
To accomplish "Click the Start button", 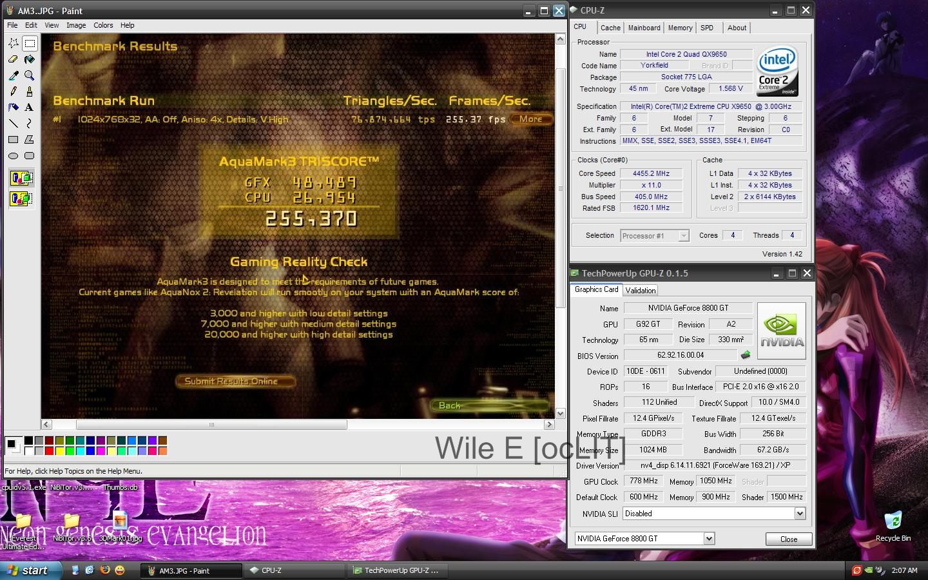I will point(31,570).
